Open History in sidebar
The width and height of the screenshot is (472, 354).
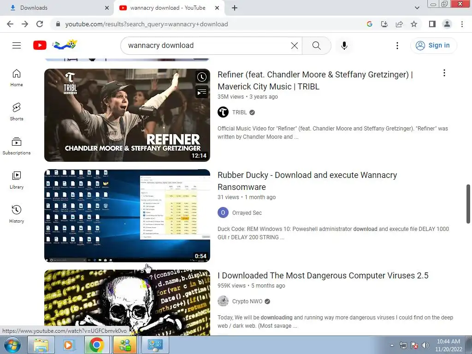[x=17, y=214]
